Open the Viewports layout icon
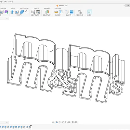 point(76,122)
